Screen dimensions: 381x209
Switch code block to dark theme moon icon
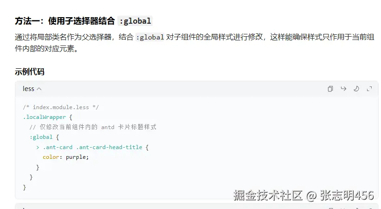(x=356, y=89)
